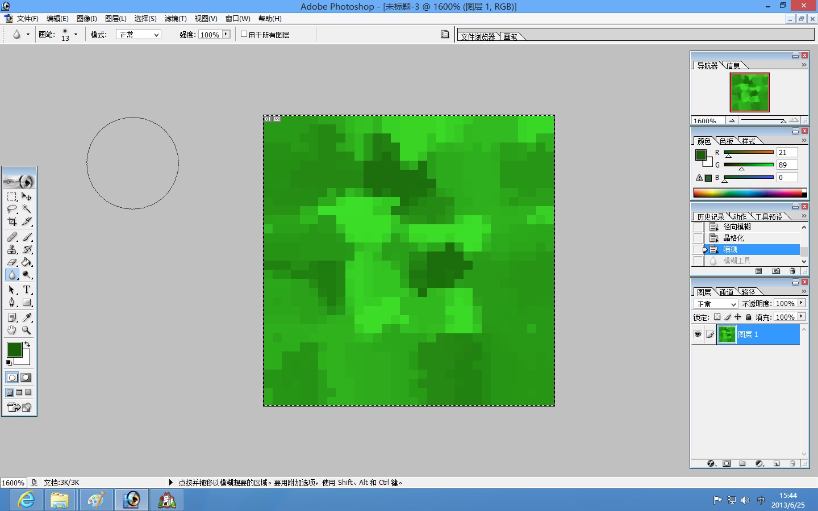The width and height of the screenshot is (818, 511).
Task: Select the Magic Wand tool
Action: tap(27, 209)
